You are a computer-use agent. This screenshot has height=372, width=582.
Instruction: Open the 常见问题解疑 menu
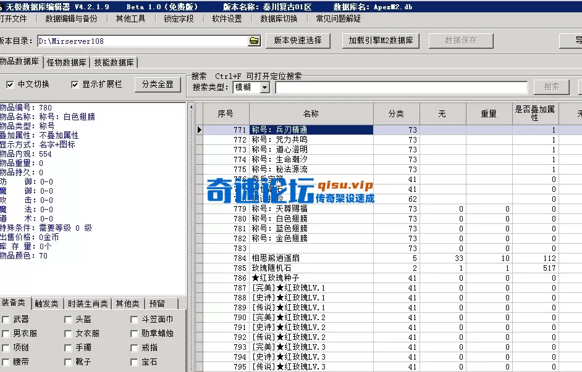click(339, 19)
